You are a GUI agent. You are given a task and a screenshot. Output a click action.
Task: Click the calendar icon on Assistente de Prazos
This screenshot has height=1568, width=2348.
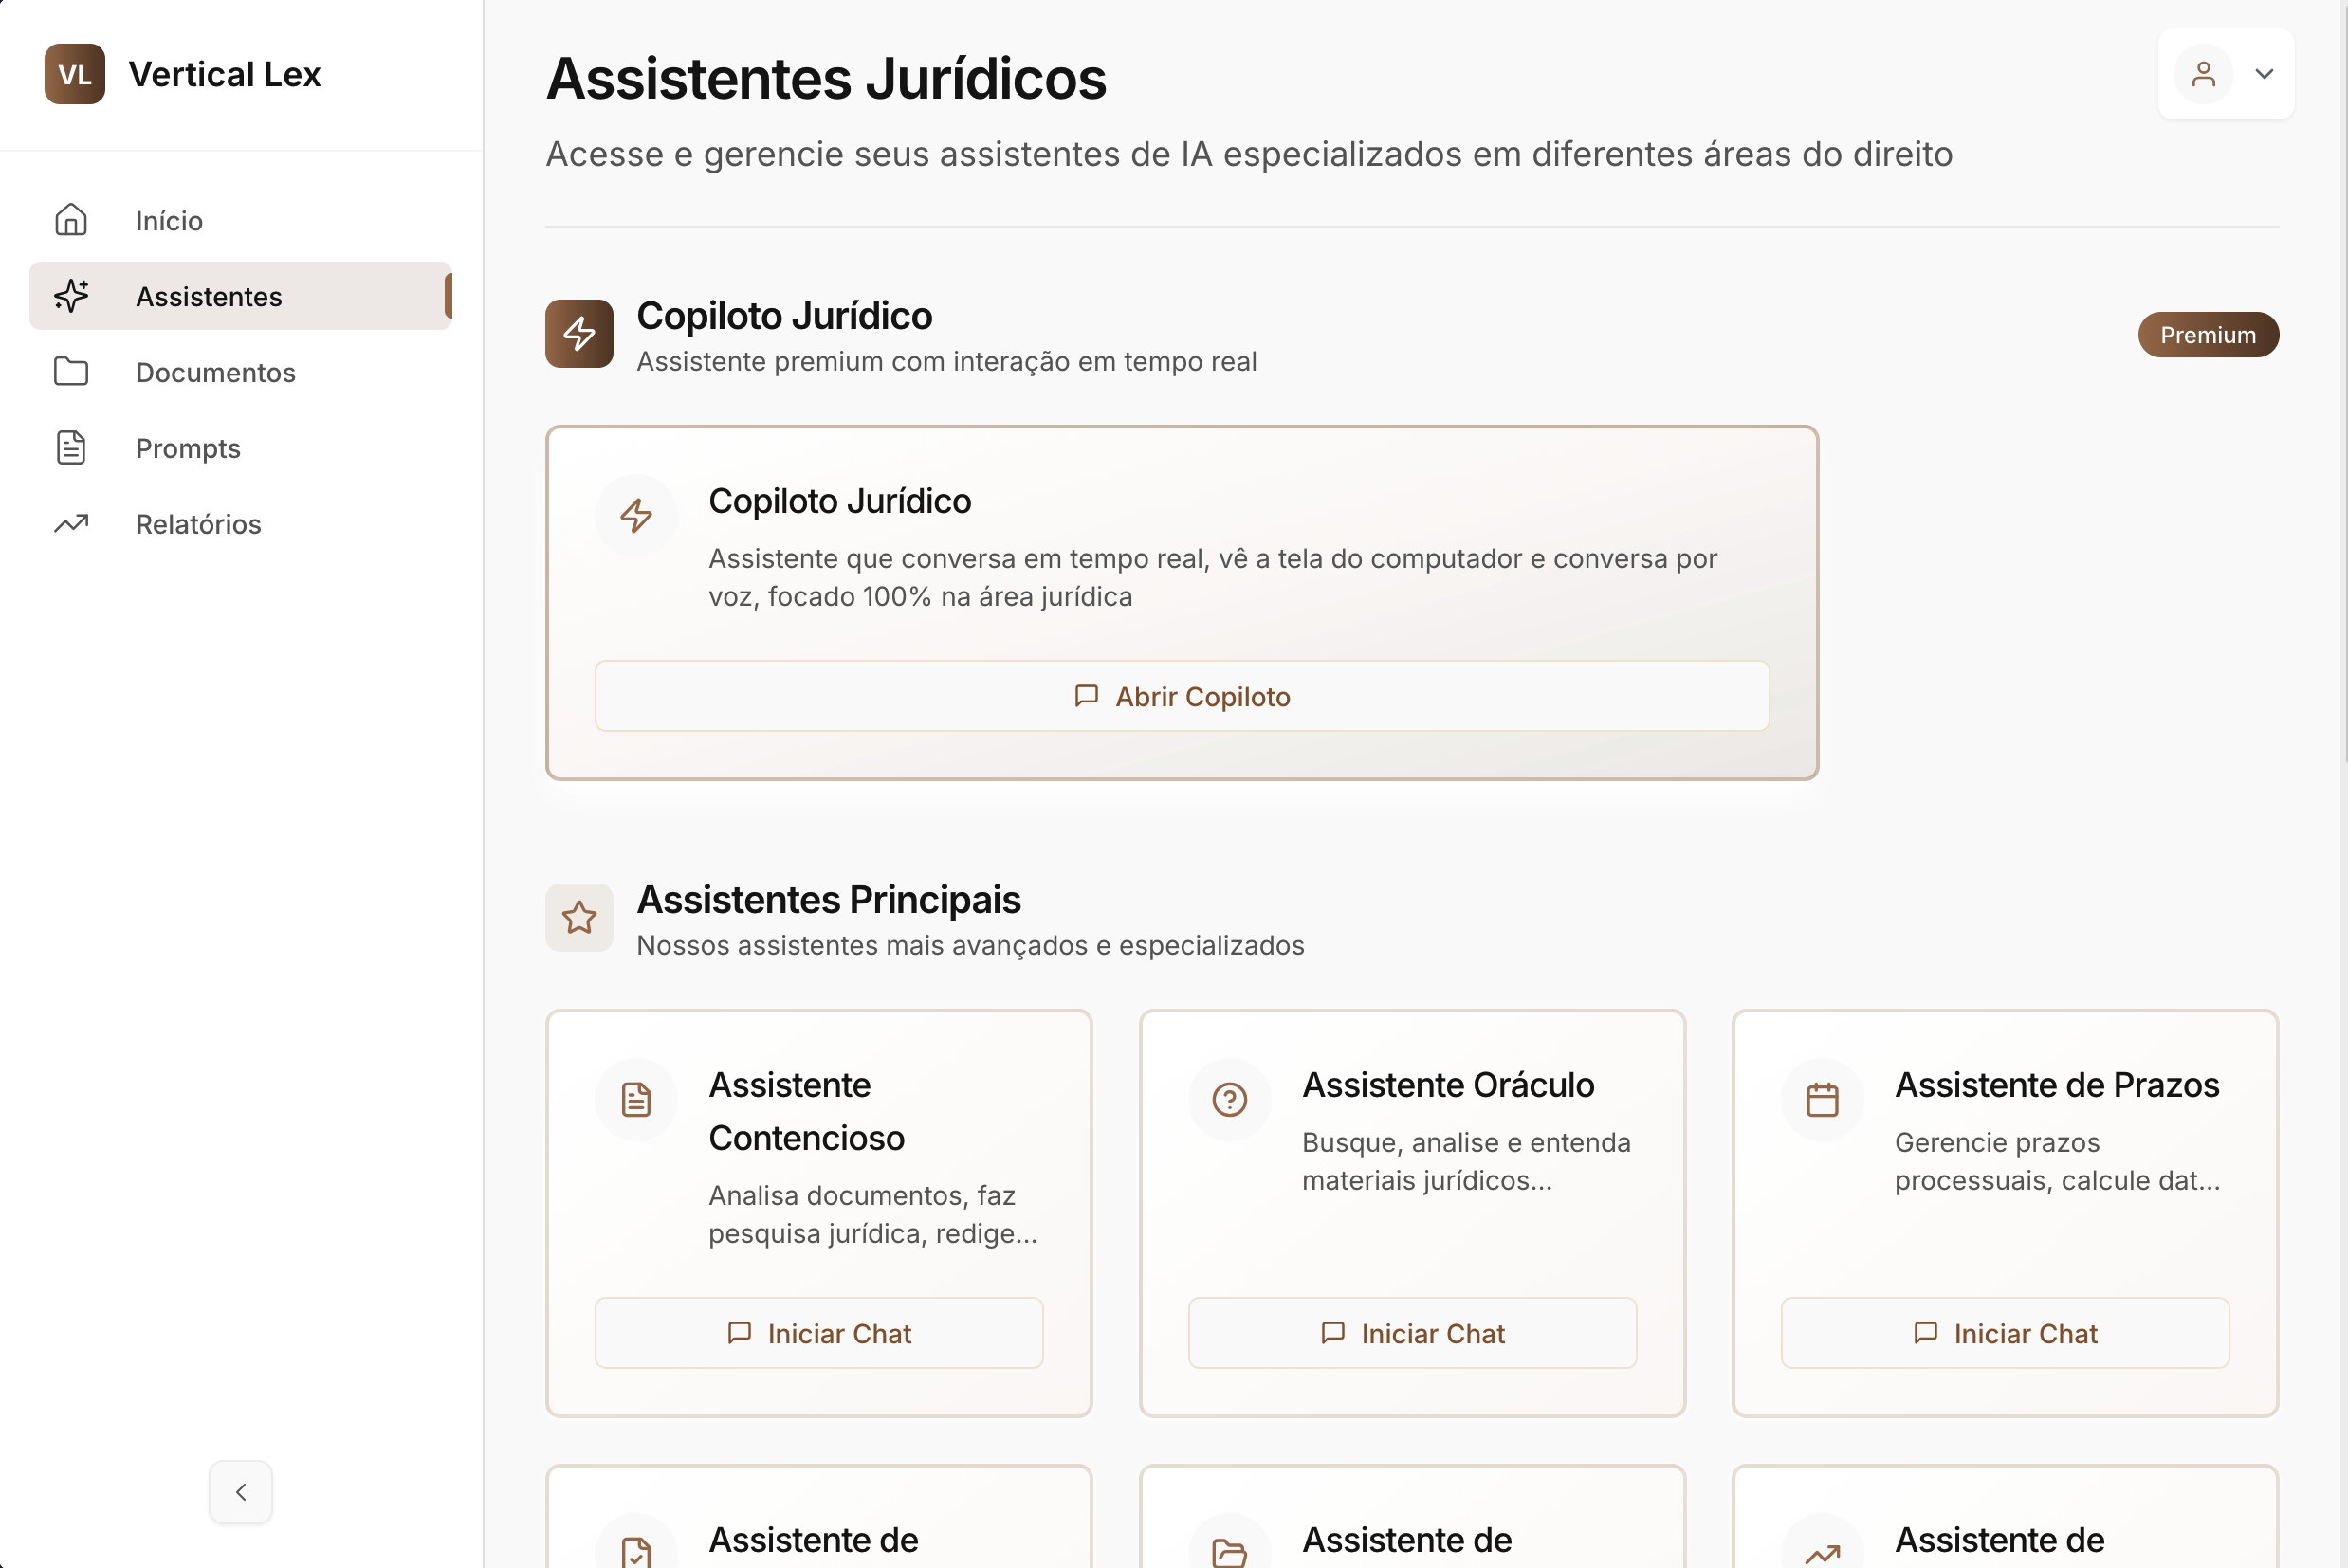tap(1823, 1100)
